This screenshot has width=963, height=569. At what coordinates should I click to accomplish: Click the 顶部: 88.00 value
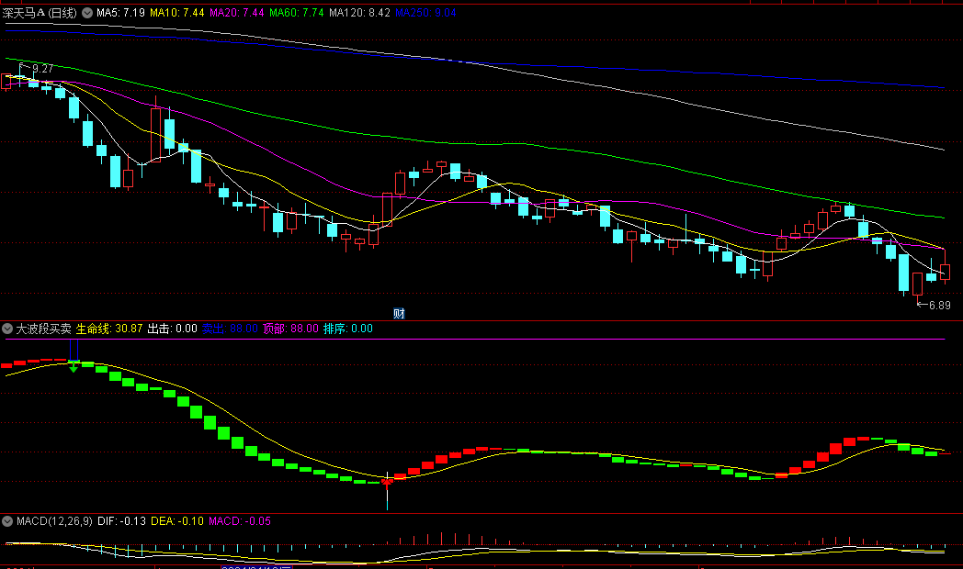pyautogui.click(x=291, y=329)
